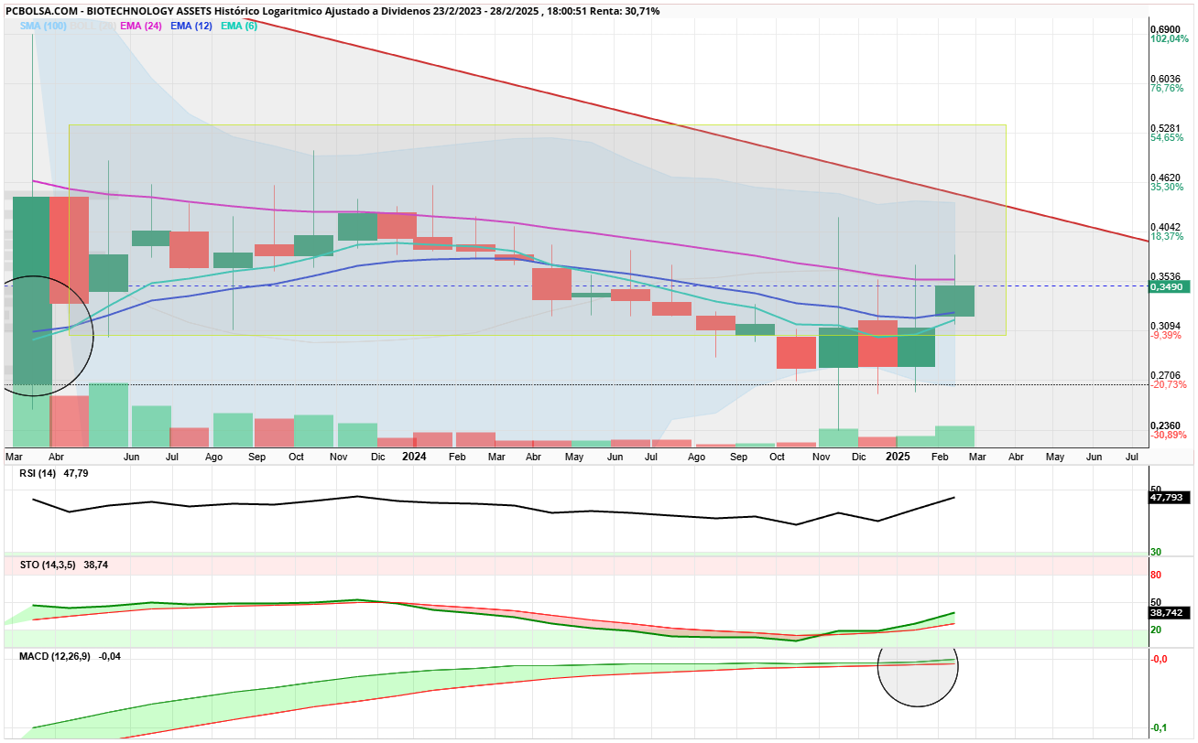Click the 0,4042 price axis value

(1165, 227)
